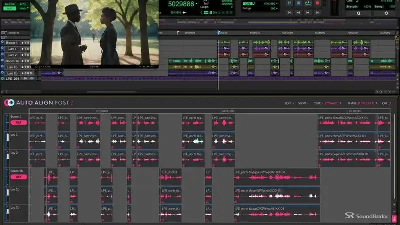Select the long Boom 1b clip in plugin
Screen dimensions: 400x225
[277, 177]
